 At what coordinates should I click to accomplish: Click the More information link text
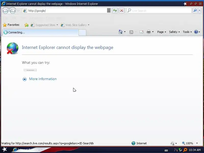43,79
